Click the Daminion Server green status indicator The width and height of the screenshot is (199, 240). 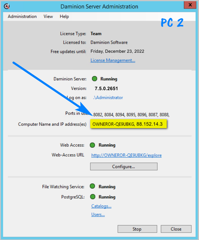pyautogui.click(x=94, y=79)
